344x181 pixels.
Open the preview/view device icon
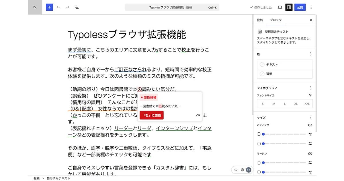tap(280, 7)
